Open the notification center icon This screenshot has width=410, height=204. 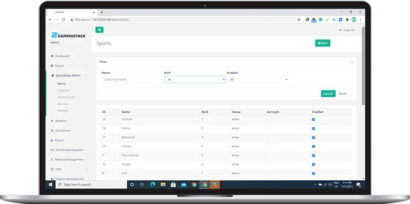[x=359, y=185]
